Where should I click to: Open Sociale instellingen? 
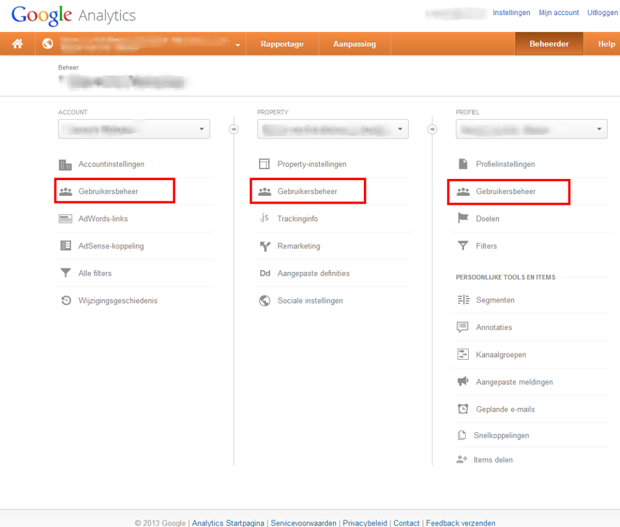point(309,300)
